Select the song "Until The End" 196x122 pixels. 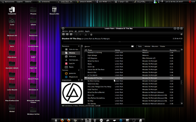pyautogui.click(x=132, y=89)
